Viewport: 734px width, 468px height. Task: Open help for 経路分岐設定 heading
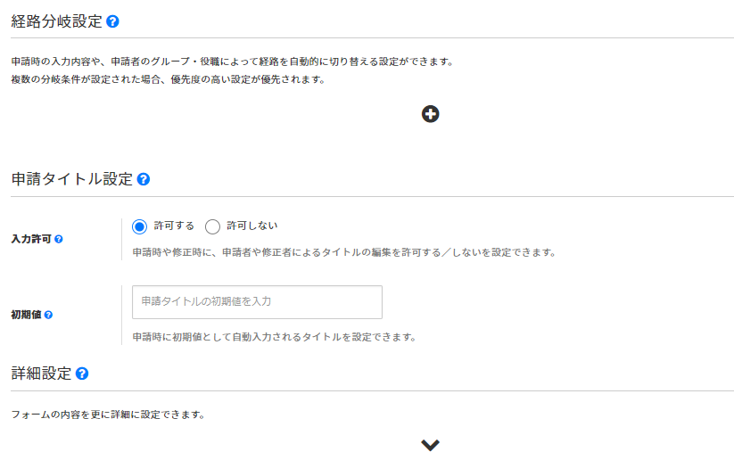point(113,21)
